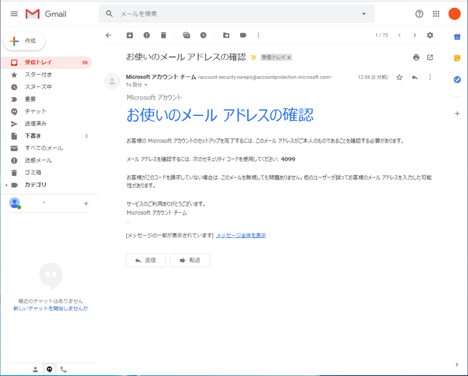Viewport: 468px width, 376px height.
Task: Start new chat plus button
Action: (x=86, y=203)
